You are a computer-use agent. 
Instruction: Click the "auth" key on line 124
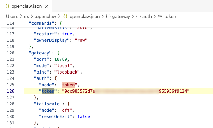pyautogui.click(x=42, y=78)
